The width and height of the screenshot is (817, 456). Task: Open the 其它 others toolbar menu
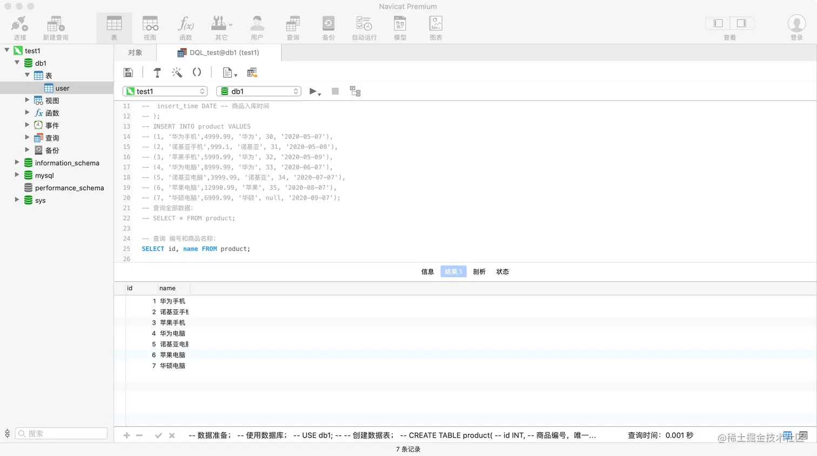tap(222, 28)
